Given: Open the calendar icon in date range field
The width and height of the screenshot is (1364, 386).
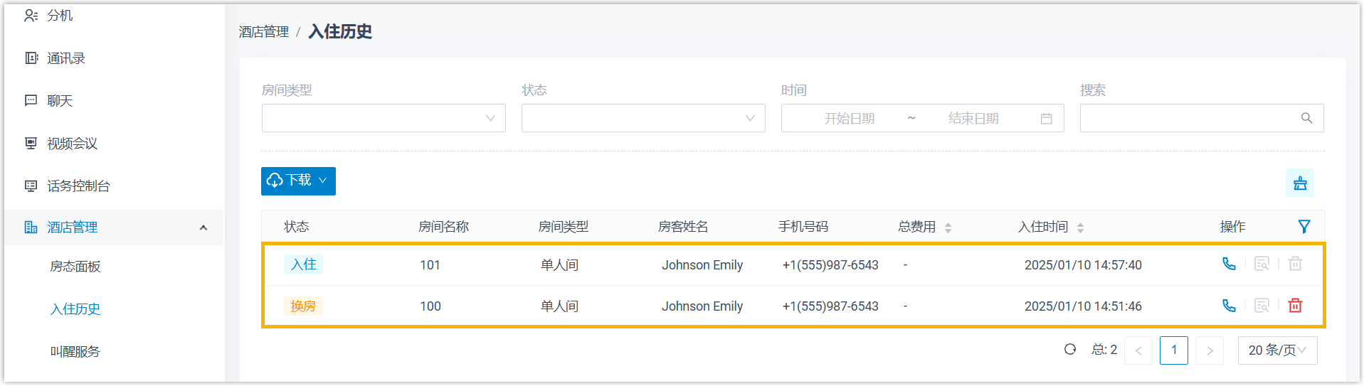Looking at the screenshot, I should [1046, 119].
